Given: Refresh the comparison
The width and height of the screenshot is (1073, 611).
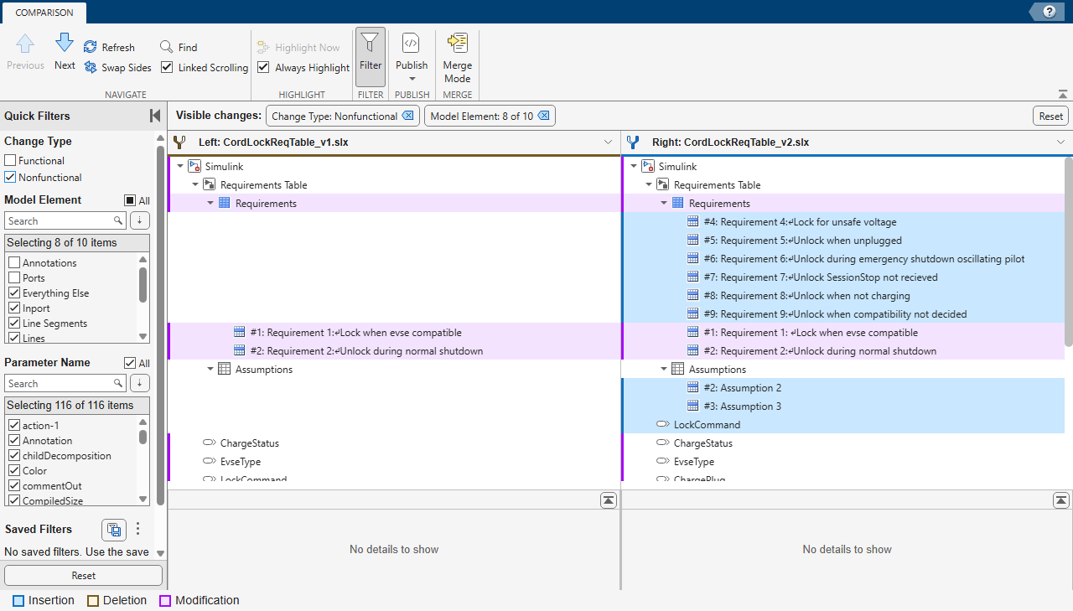Looking at the screenshot, I should pyautogui.click(x=109, y=48).
